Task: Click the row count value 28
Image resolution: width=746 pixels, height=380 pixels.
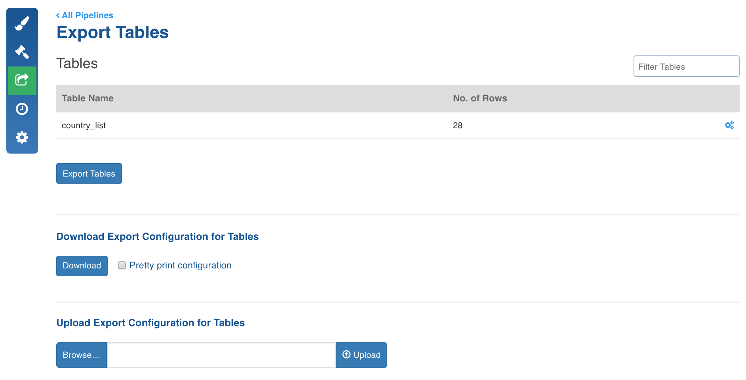Action: (x=457, y=125)
